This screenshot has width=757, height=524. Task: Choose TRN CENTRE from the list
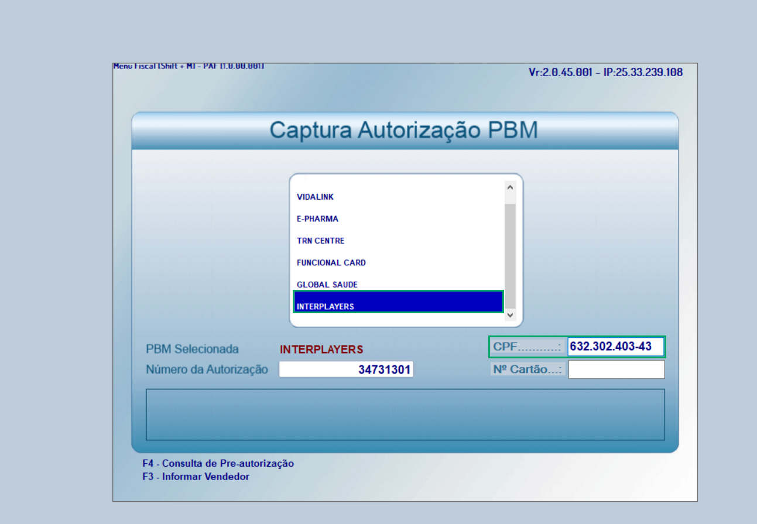click(320, 241)
